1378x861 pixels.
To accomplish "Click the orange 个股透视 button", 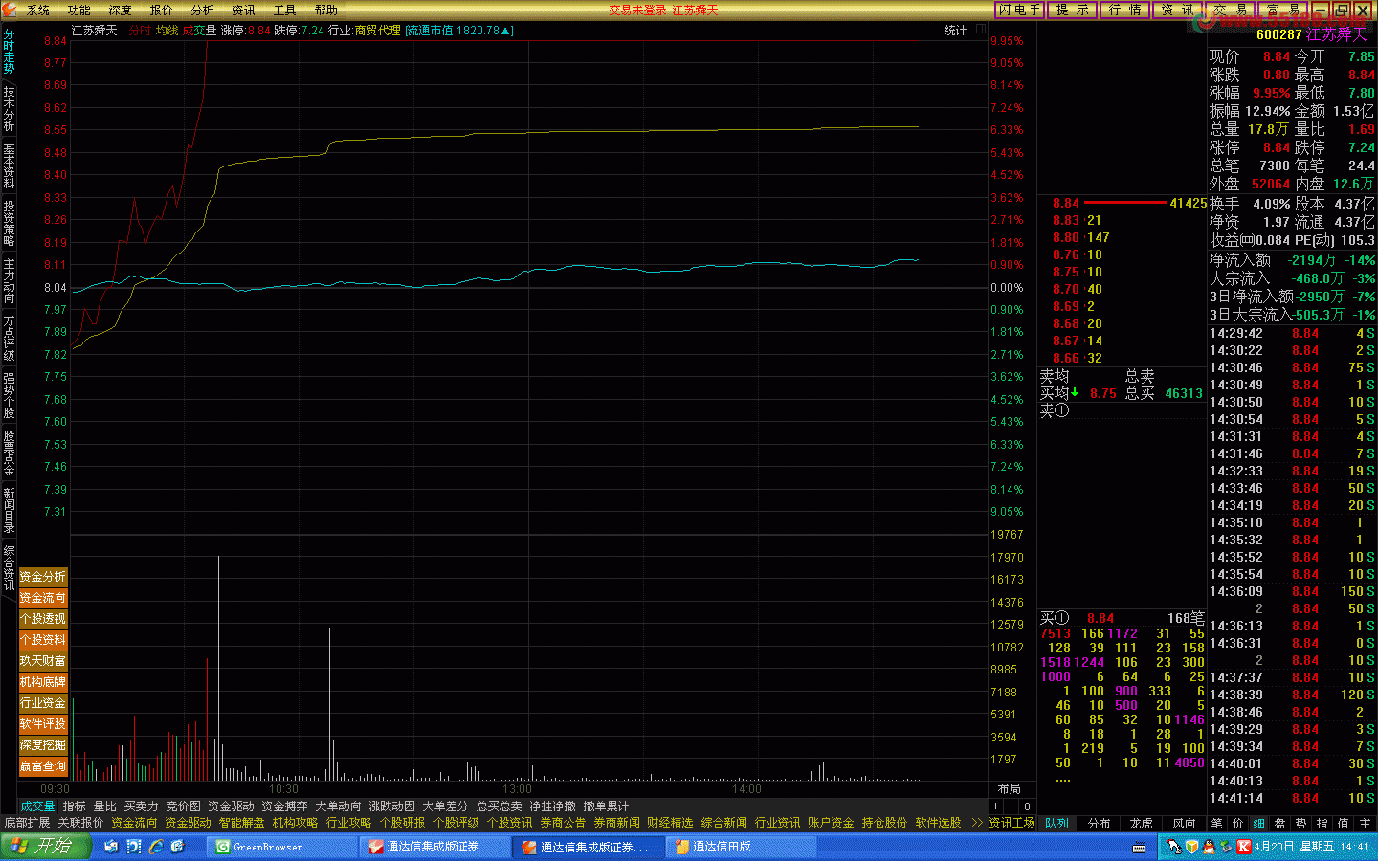I will tap(43, 619).
